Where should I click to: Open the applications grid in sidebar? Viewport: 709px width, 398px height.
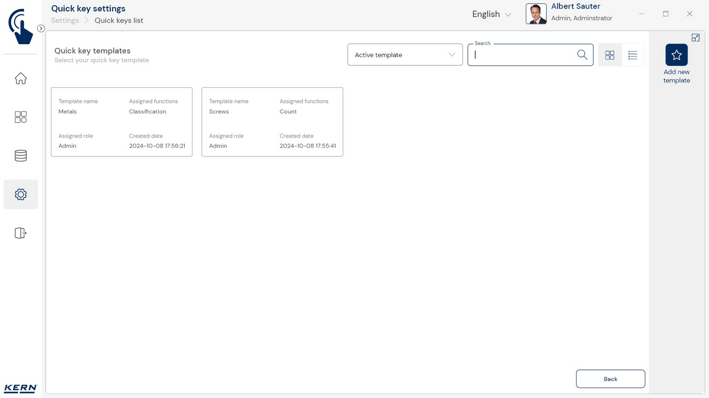pyautogui.click(x=20, y=117)
